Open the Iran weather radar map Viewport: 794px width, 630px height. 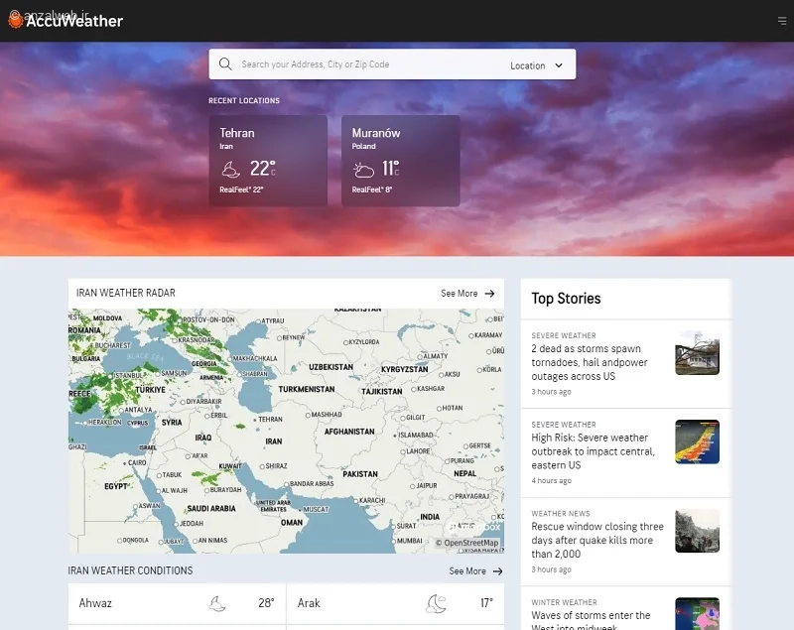click(286, 431)
